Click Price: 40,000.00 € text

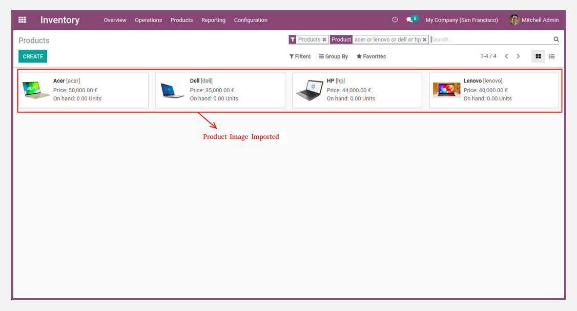[x=485, y=90]
